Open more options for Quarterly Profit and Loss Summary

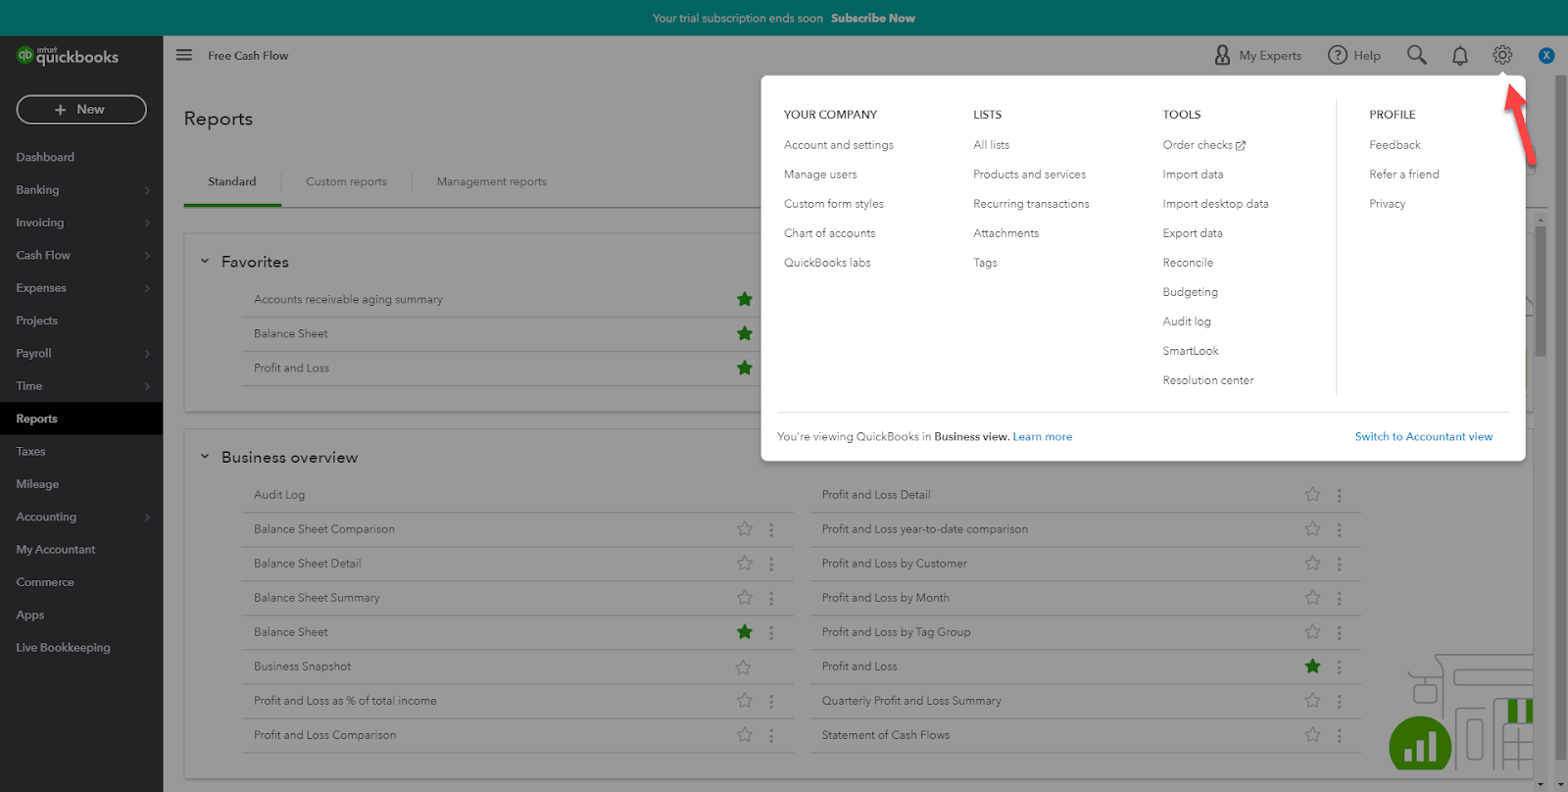(x=1340, y=701)
